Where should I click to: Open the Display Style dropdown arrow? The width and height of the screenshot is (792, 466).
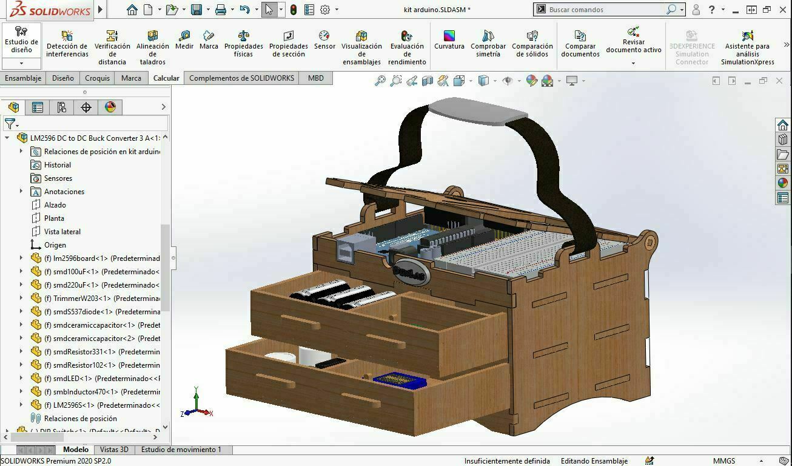(x=494, y=81)
